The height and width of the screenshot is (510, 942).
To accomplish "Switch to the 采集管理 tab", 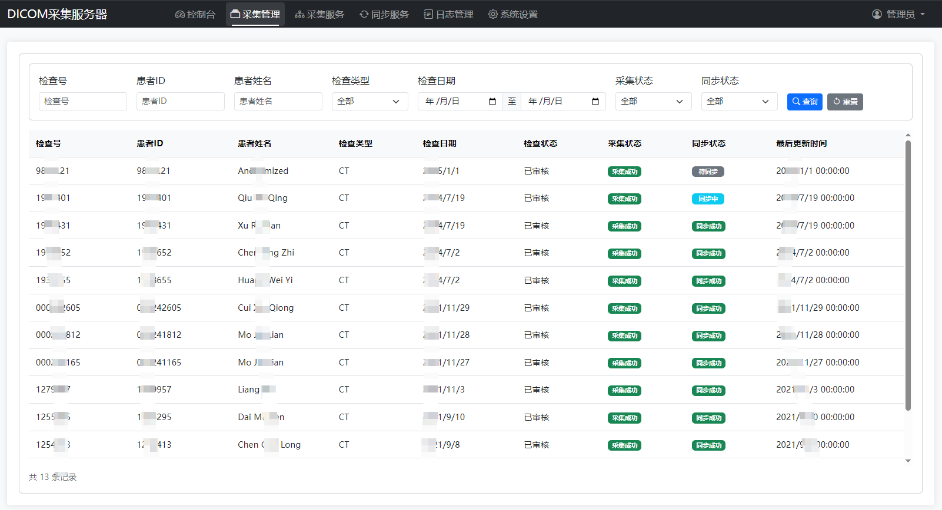I will (255, 14).
